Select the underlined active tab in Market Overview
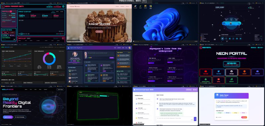The image size is (265, 126). (x=53, y=12)
